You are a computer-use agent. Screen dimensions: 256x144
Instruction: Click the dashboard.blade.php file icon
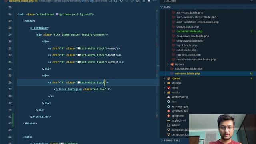click(172, 69)
